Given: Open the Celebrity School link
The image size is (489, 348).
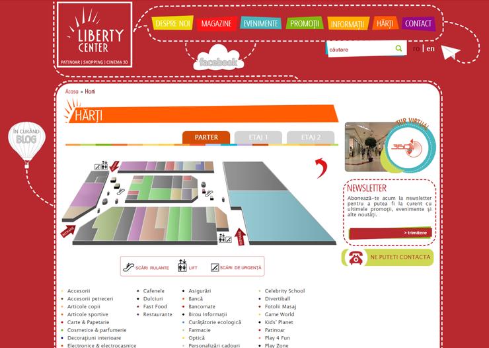Looking at the screenshot, I should click(285, 291).
